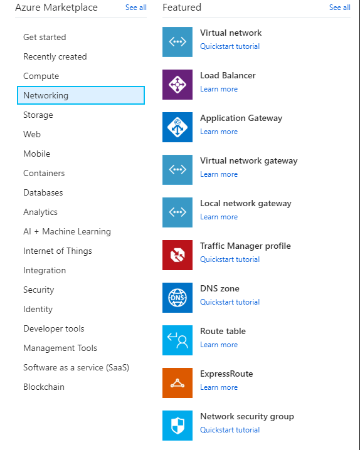
Task: Open Internet of Things category
Action: coord(58,251)
